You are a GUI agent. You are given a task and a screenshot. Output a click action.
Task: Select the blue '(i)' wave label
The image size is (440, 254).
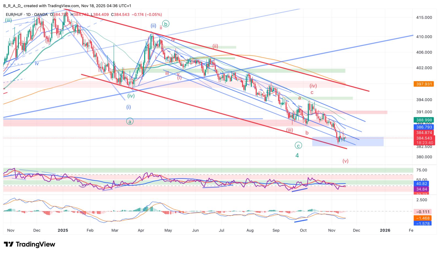pyautogui.click(x=128, y=107)
